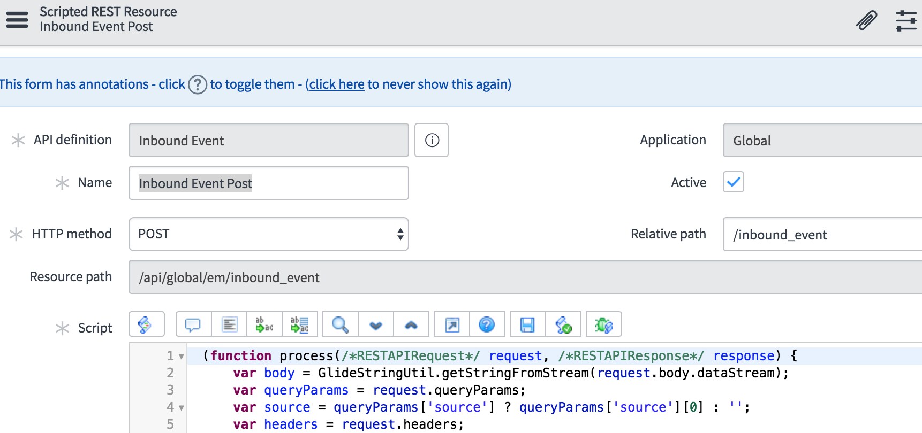Collapse the code fold arrow at line 4
The height and width of the screenshot is (433, 922).
click(x=182, y=408)
